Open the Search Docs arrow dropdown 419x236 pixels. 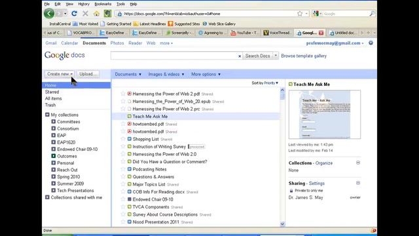click(x=276, y=56)
